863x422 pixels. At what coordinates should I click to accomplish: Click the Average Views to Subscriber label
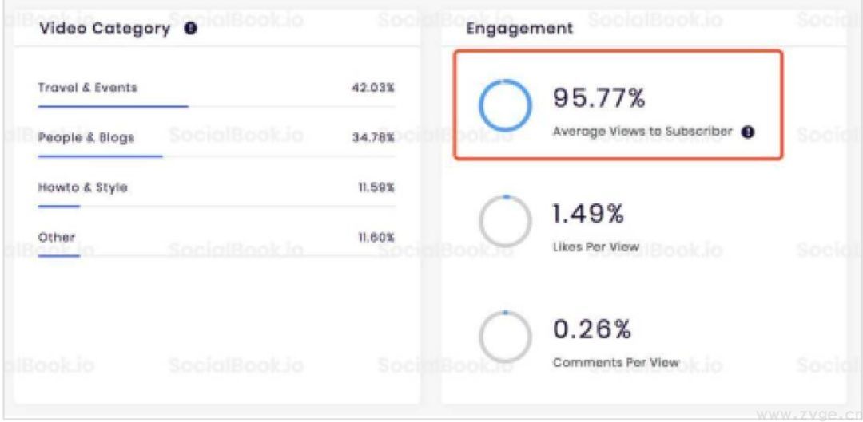[x=642, y=132]
